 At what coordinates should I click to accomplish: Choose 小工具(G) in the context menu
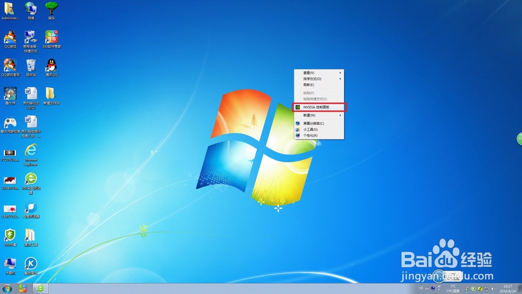pos(319,129)
